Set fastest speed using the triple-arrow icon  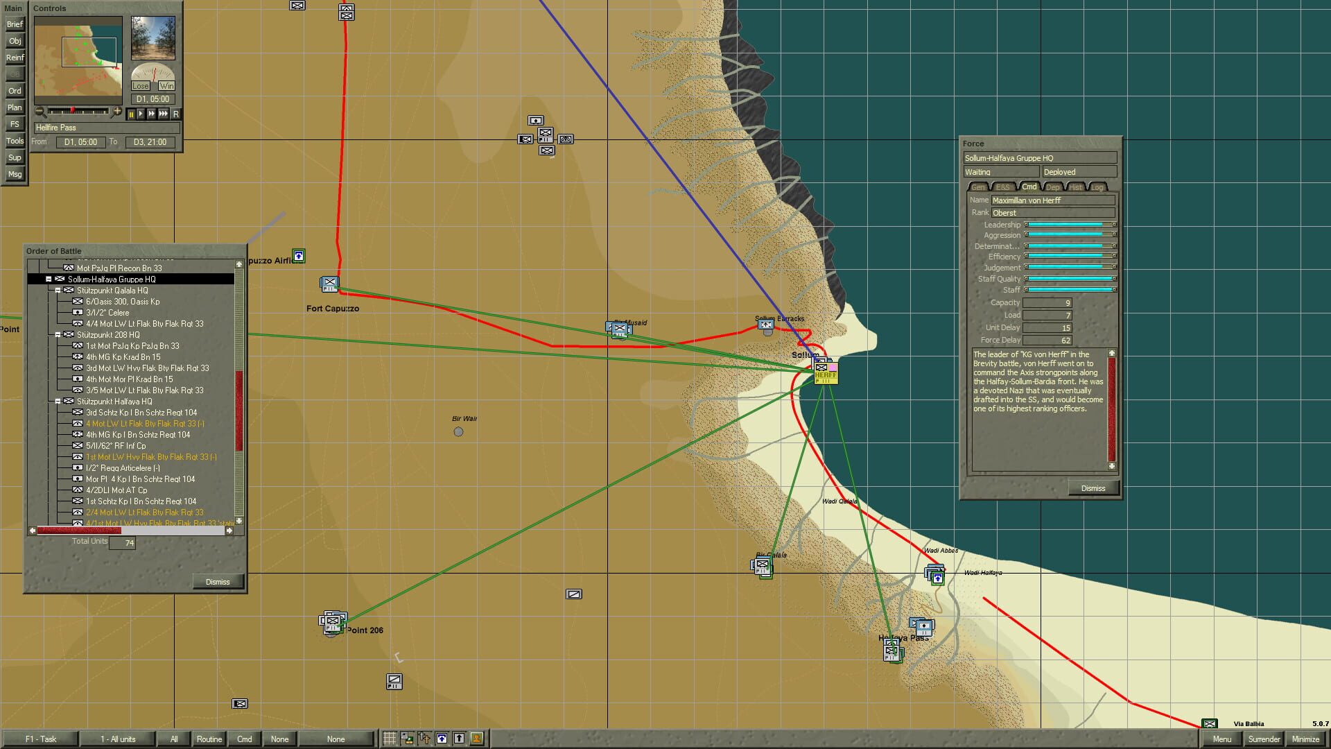pyautogui.click(x=162, y=114)
